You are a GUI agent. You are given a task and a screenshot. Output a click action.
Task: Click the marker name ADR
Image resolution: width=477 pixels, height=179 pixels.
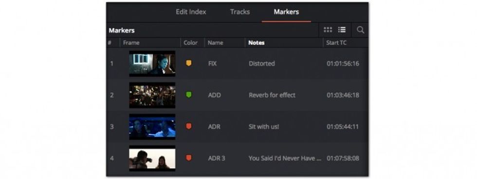(x=214, y=126)
